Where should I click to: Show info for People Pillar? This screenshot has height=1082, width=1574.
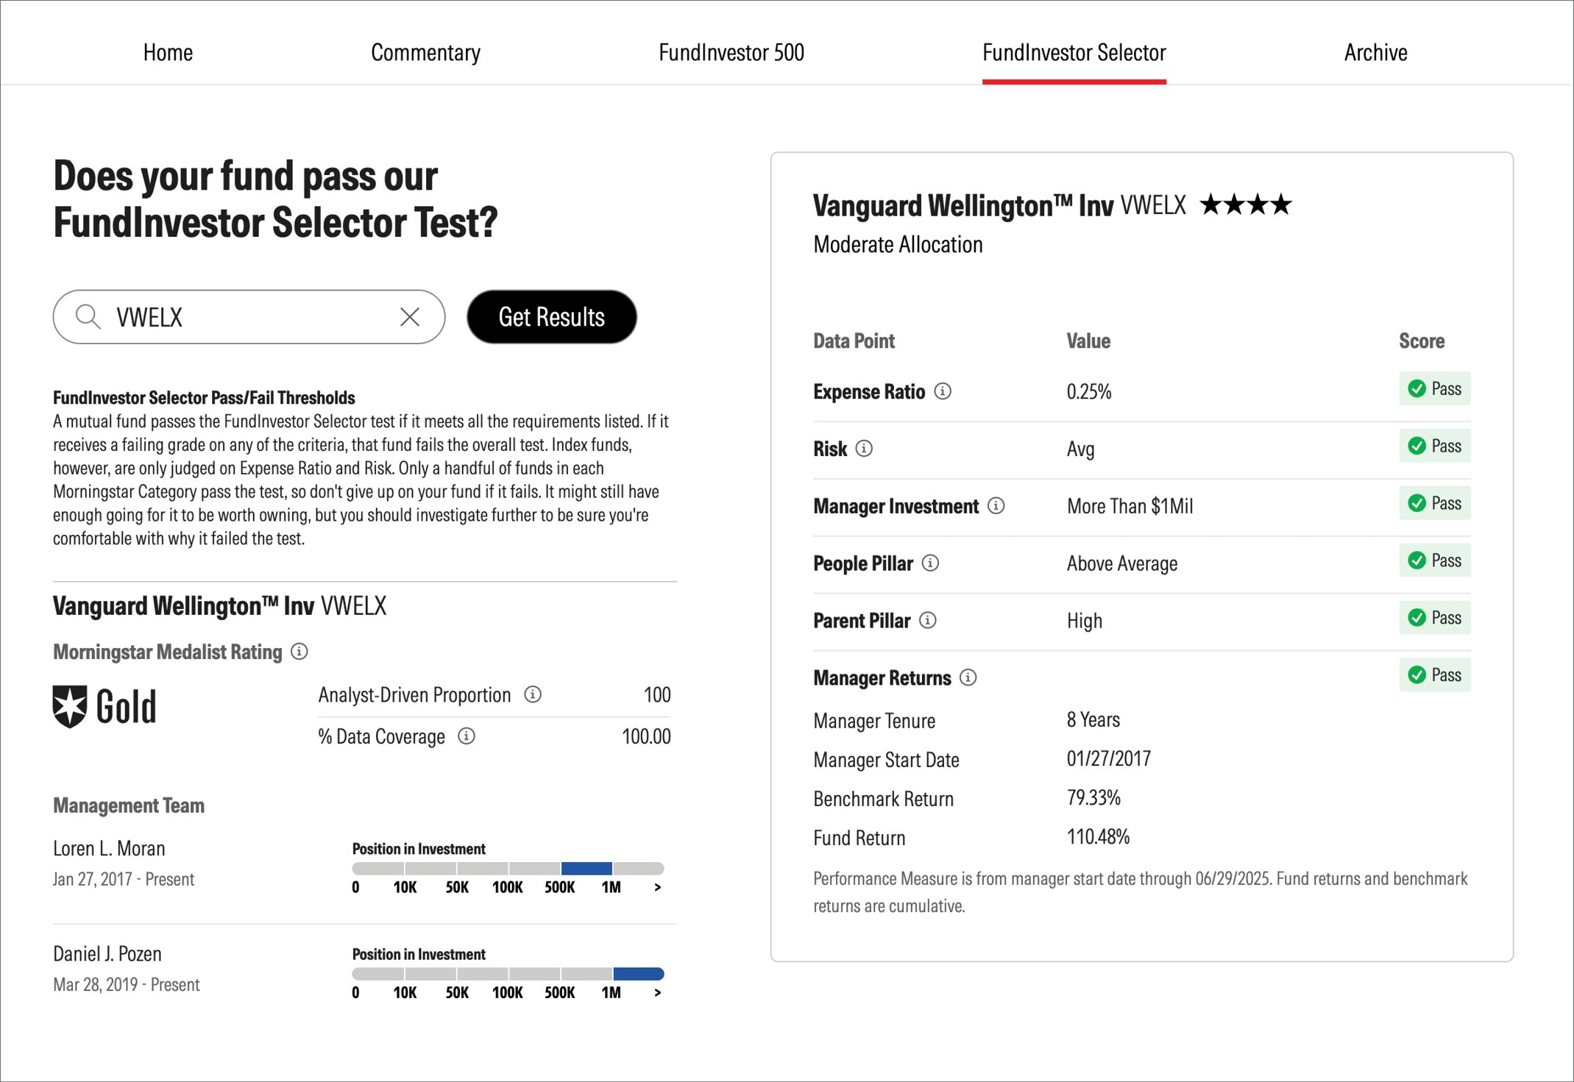click(x=932, y=563)
